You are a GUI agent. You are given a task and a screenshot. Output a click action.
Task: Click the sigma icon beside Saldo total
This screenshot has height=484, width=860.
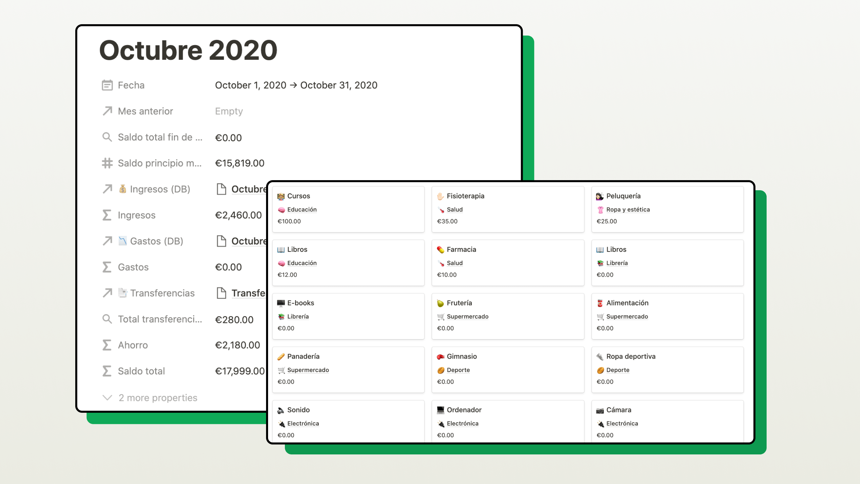107,371
